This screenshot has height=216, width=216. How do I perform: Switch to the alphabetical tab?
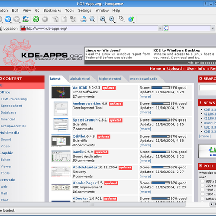click(80, 79)
